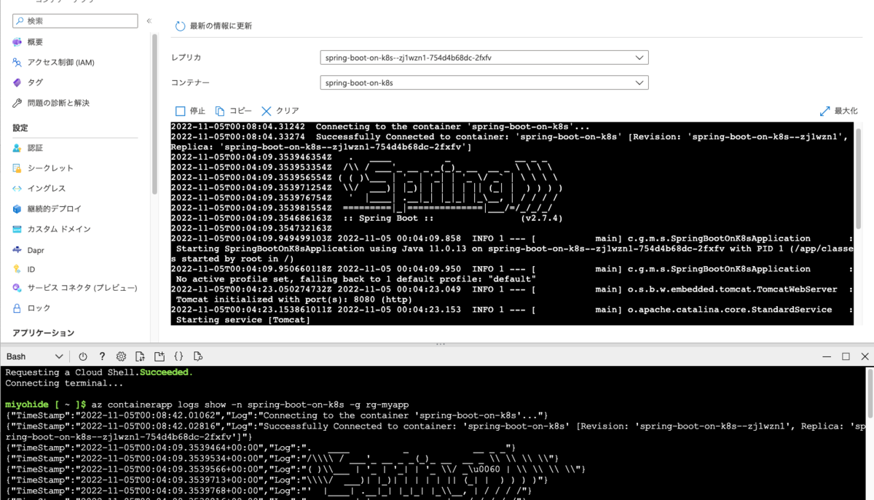This screenshot has width=874, height=500.
Task: Click the イングレス icon in the sidebar
Action: click(17, 189)
